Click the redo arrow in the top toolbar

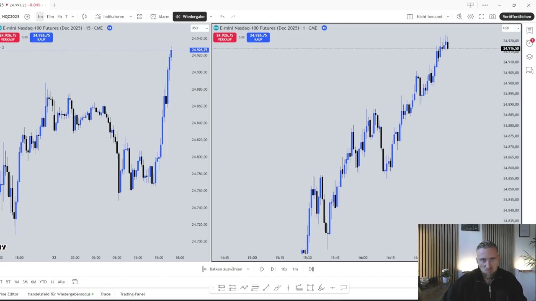tap(233, 17)
